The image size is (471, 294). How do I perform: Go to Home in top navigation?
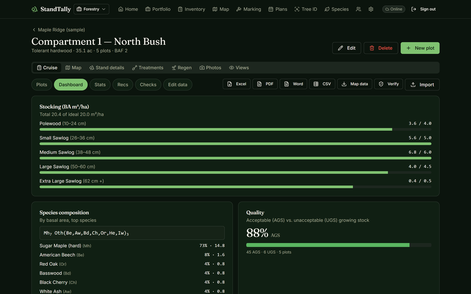pos(128,9)
